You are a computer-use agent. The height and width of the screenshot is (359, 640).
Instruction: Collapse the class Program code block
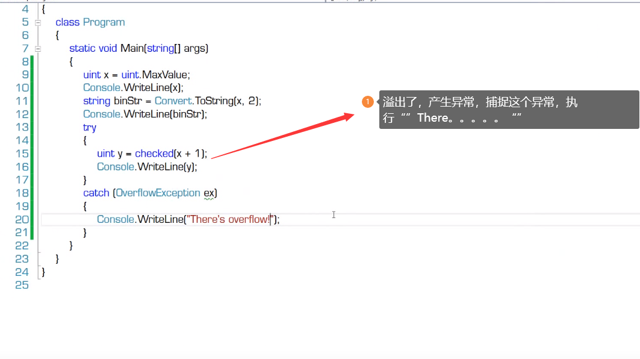(38, 23)
